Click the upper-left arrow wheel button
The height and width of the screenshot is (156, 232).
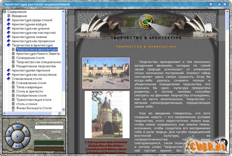point(9,132)
